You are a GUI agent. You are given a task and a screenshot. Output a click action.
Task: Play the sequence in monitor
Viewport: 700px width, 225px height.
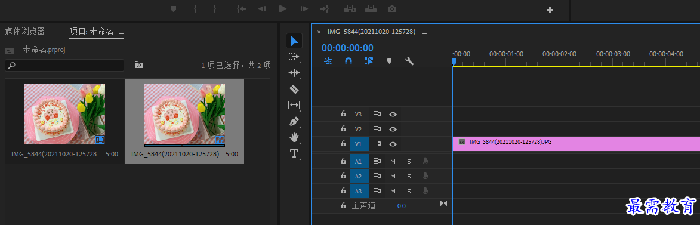click(283, 9)
